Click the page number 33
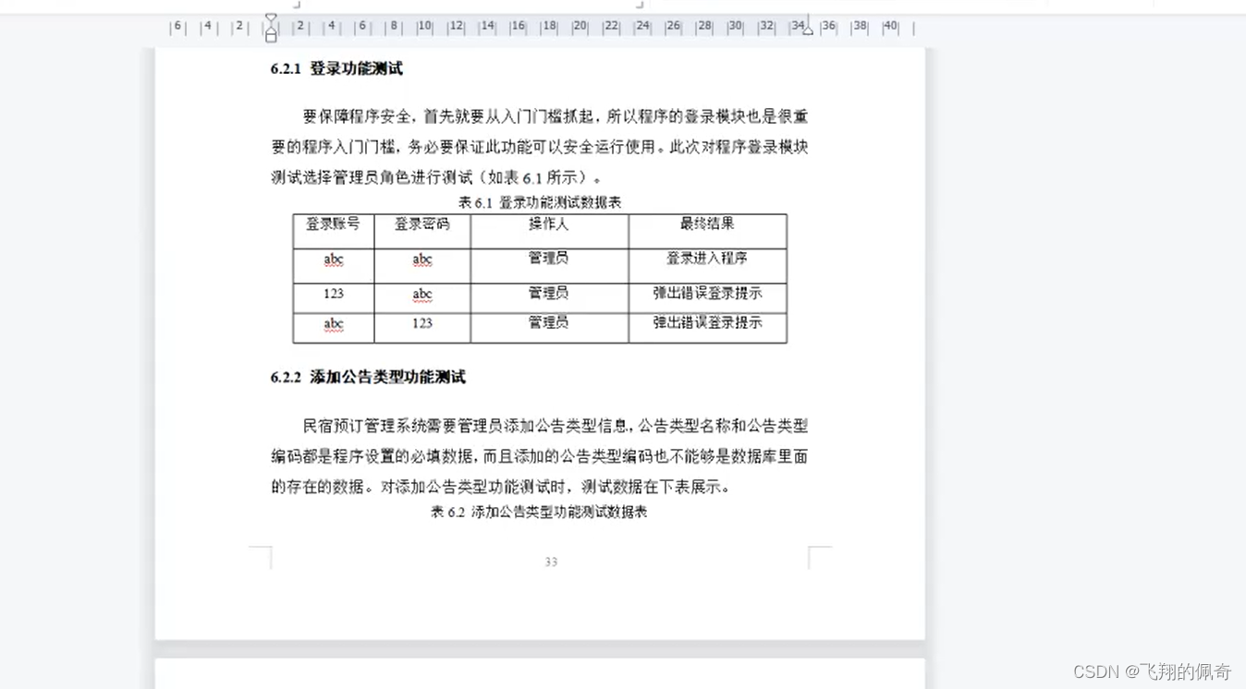Screen dimensions: 1246x689 [551, 562]
